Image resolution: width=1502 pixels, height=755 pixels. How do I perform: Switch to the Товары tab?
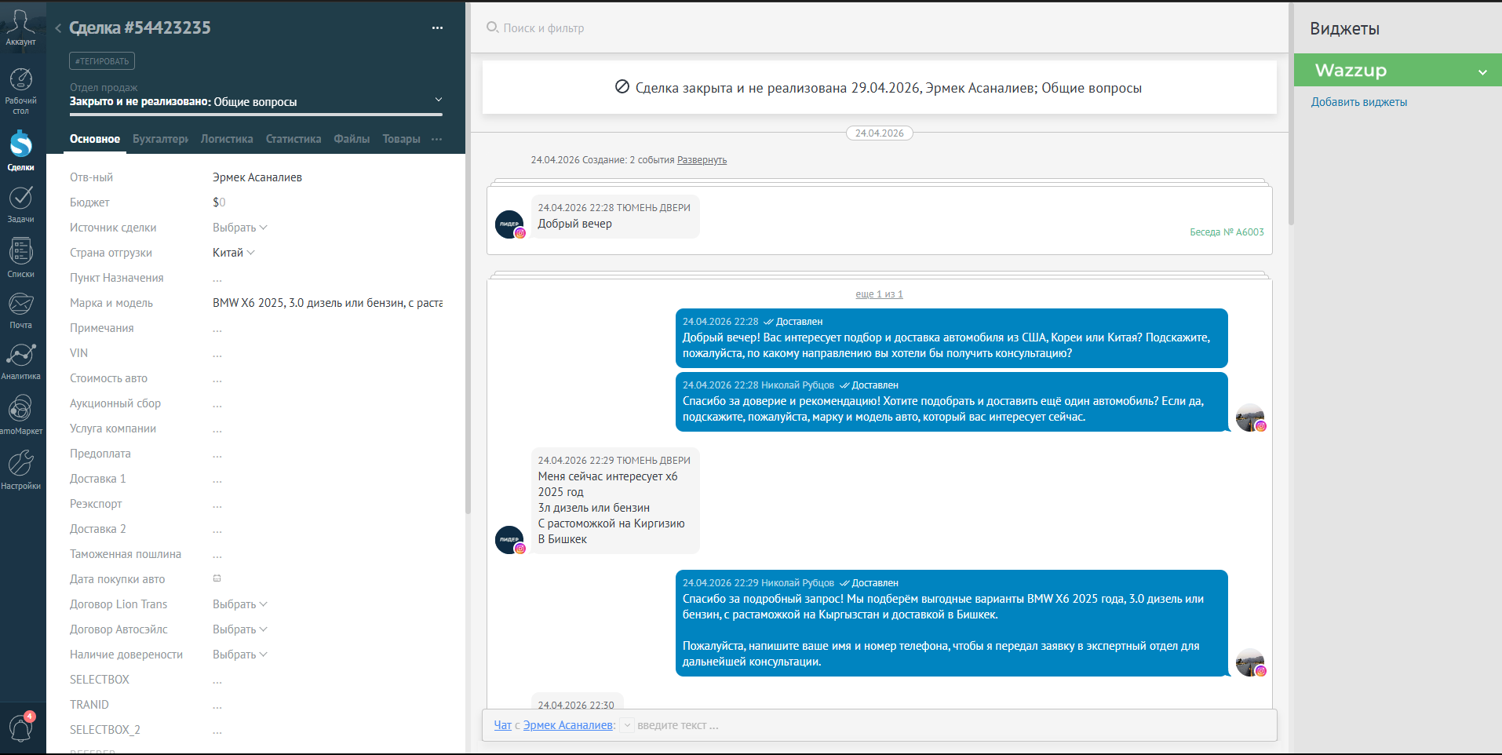pyautogui.click(x=401, y=139)
